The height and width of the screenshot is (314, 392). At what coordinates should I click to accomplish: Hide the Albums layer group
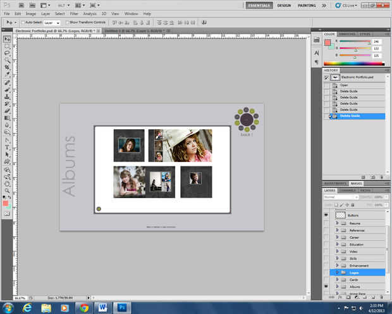coord(327,287)
